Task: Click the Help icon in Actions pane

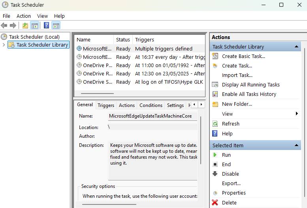Action: pyautogui.click(x=215, y=133)
